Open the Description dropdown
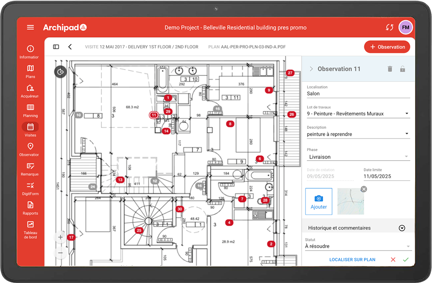Image resolution: width=432 pixels, height=283 pixels. [x=407, y=134]
